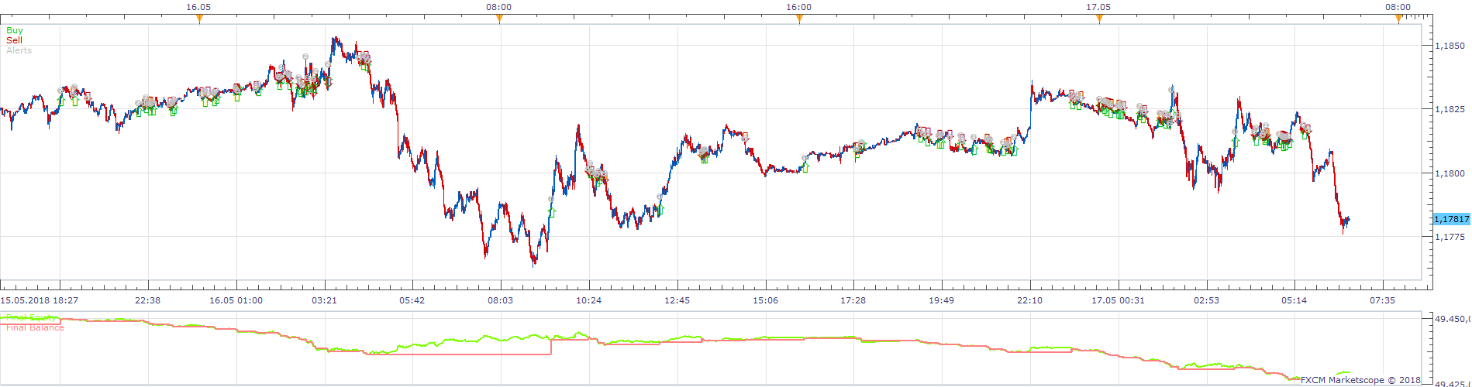1472x387 pixels.
Task: Click the 1,1850 price axis label
Action: point(1450,46)
